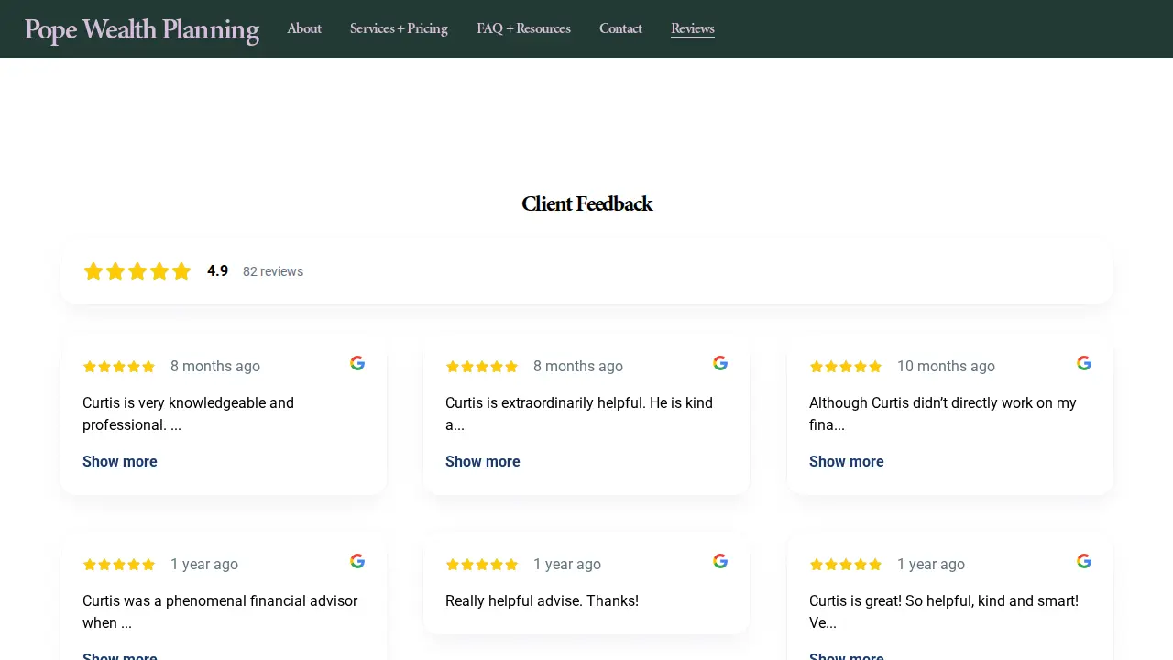Click Google icon on "Really helpful advise" review
The image size is (1173, 660).
click(720, 561)
